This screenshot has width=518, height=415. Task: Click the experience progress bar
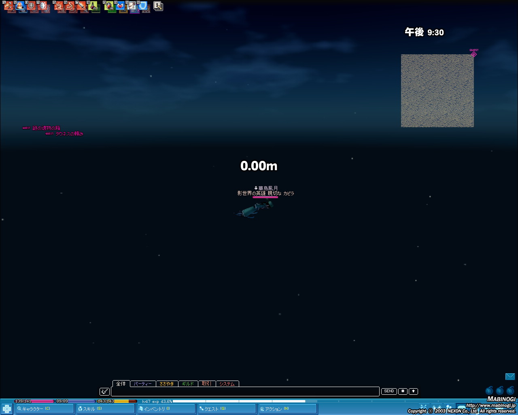click(x=239, y=401)
